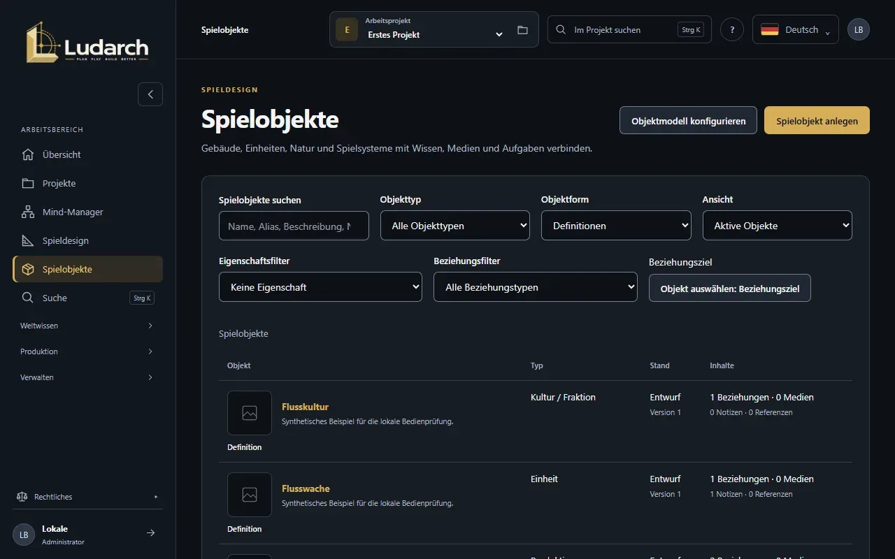This screenshot has height=559, width=895.
Task: Collapse the sidebar with the chevron button
Action: [150, 94]
